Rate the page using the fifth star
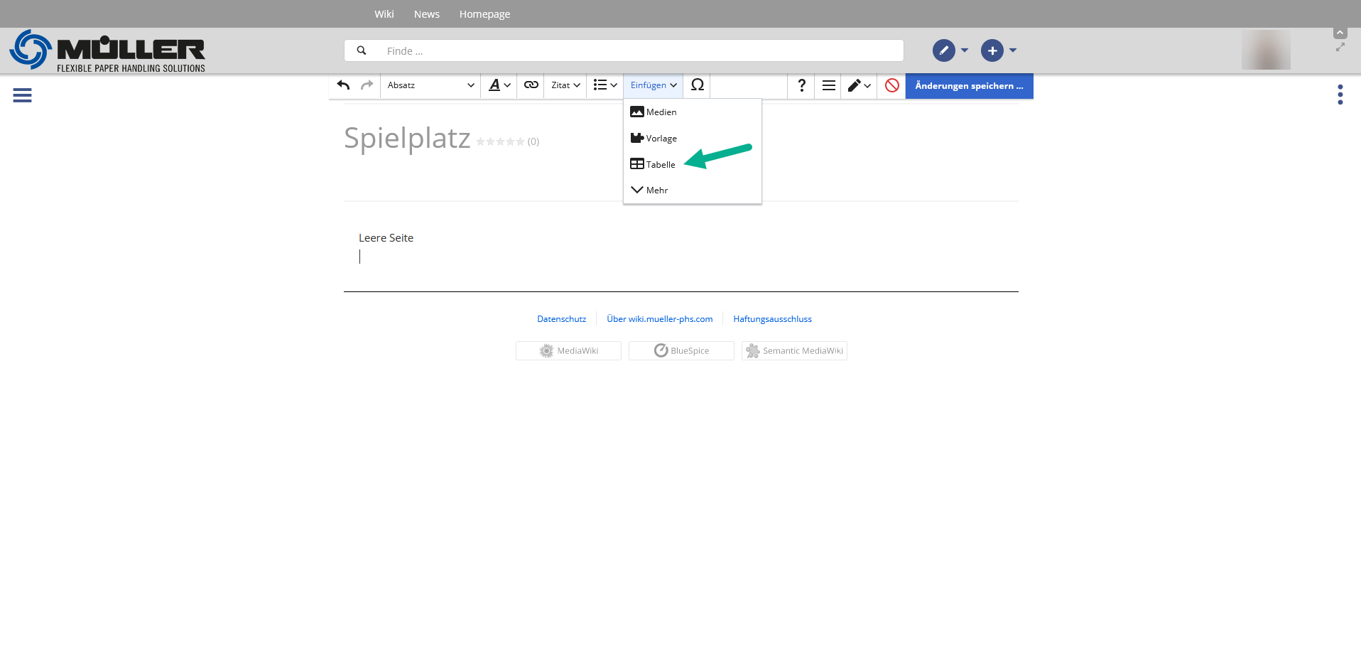 coord(520,141)
